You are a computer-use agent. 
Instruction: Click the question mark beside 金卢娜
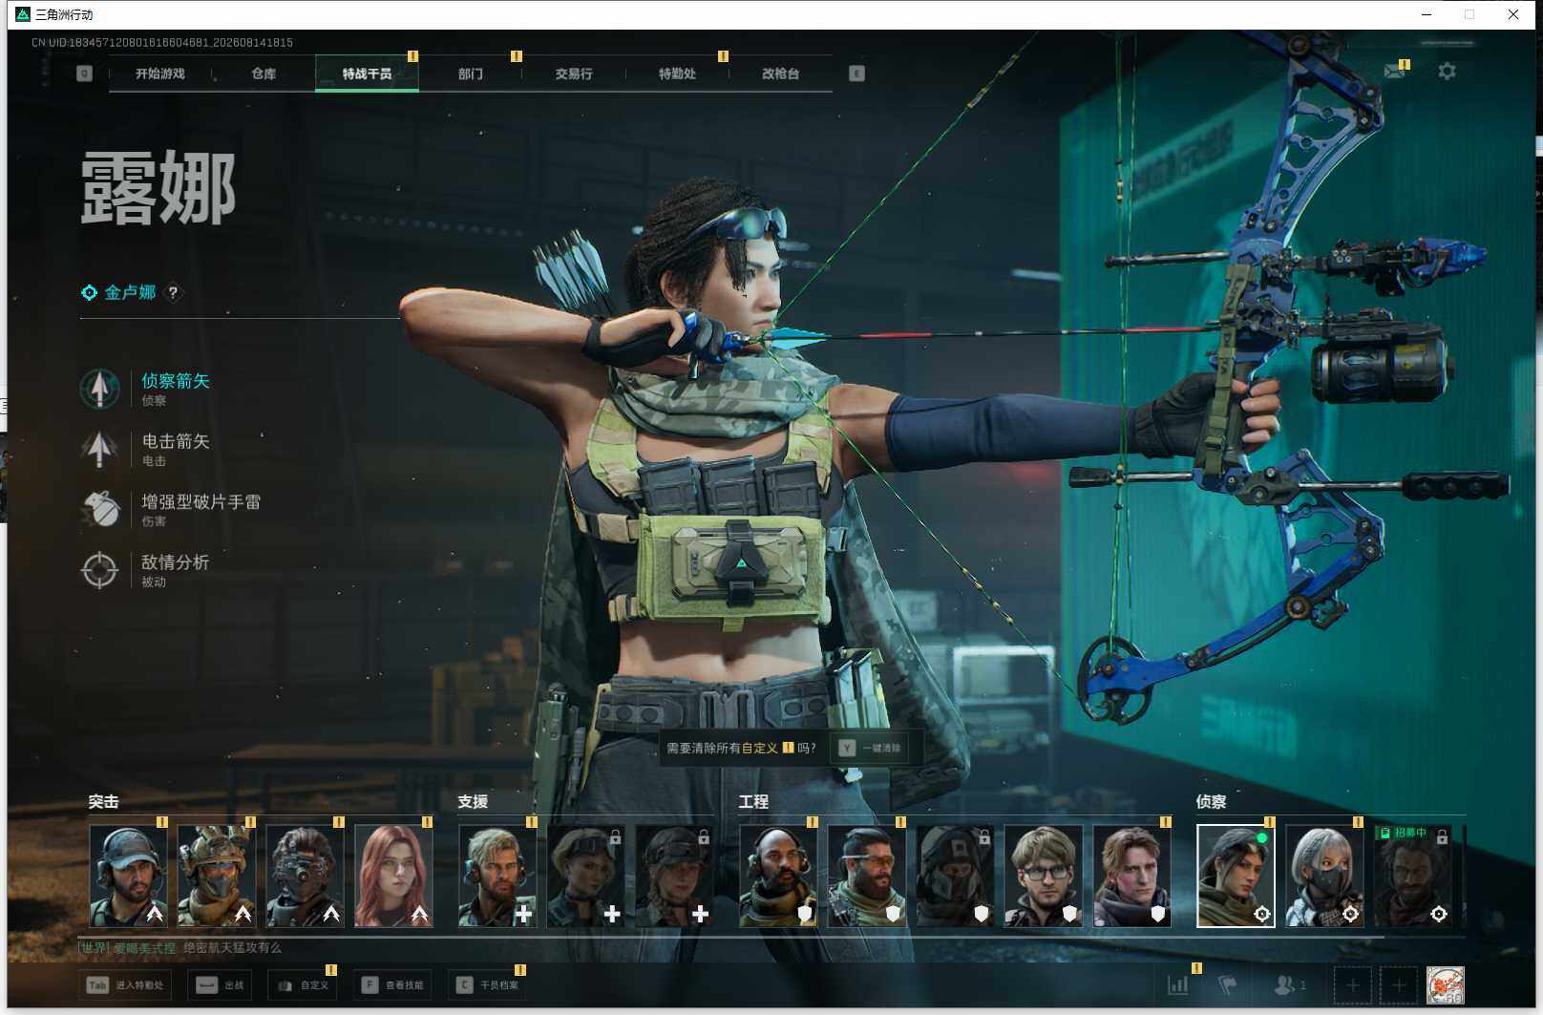coord(173,293)
